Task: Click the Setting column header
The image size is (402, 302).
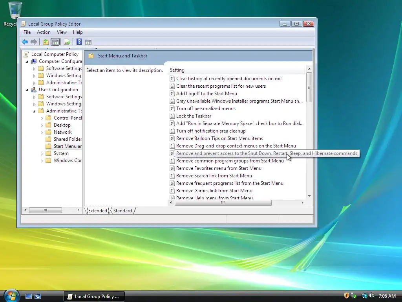Action: 237,70
